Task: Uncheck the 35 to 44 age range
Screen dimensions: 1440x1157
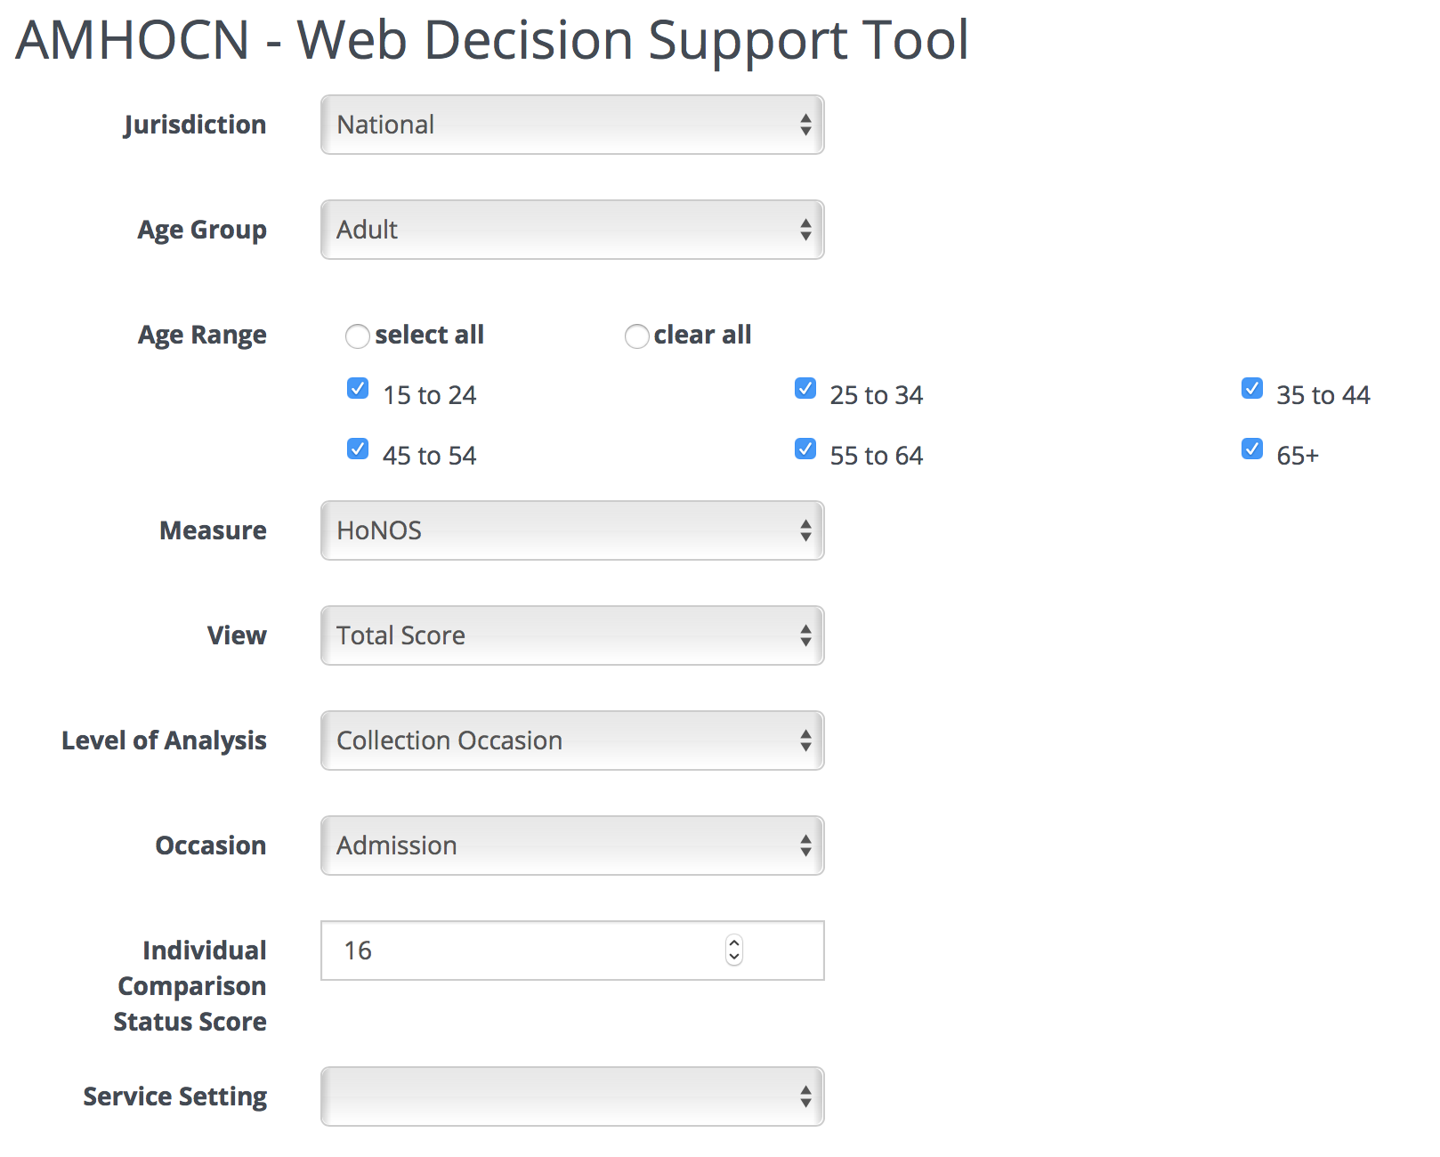Action: (x=1252, y=388)
